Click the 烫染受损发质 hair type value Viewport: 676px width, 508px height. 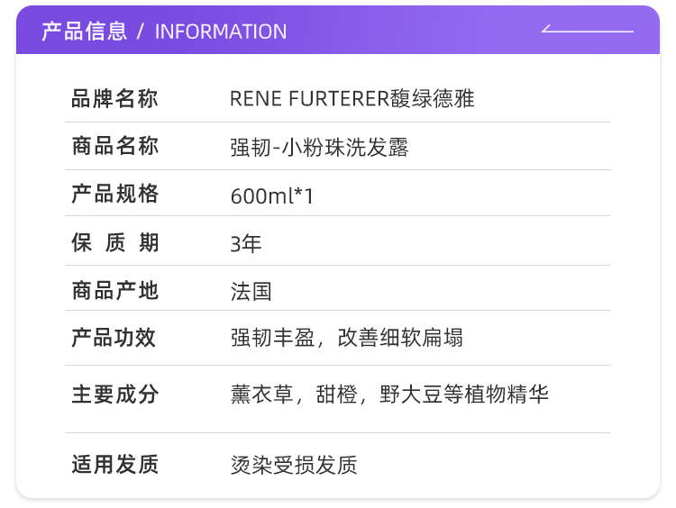294,465
